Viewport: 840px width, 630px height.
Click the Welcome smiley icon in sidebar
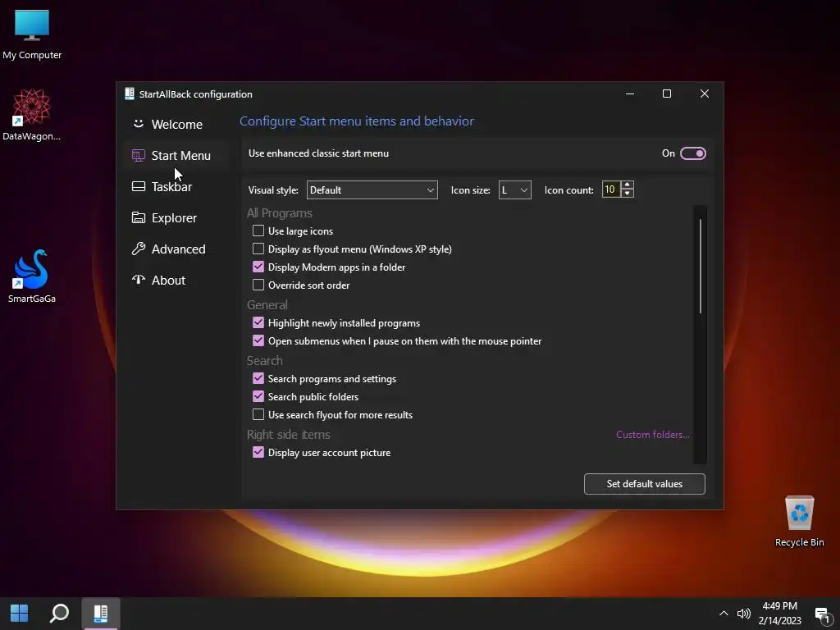click(138, 124)
